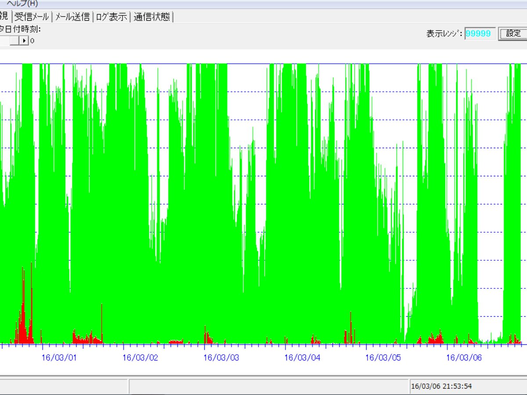Open the ヘルプ(H) menu
Viewport: 527px width, 395px height.
tap(22, 3)
